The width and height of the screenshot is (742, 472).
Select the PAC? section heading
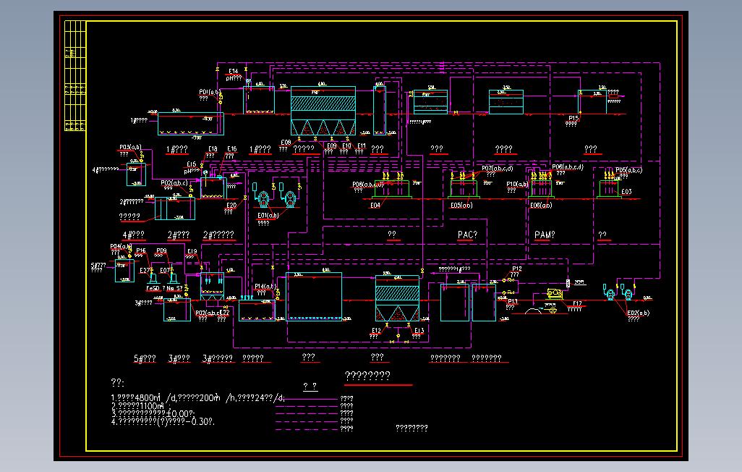[x=467, y=235]
